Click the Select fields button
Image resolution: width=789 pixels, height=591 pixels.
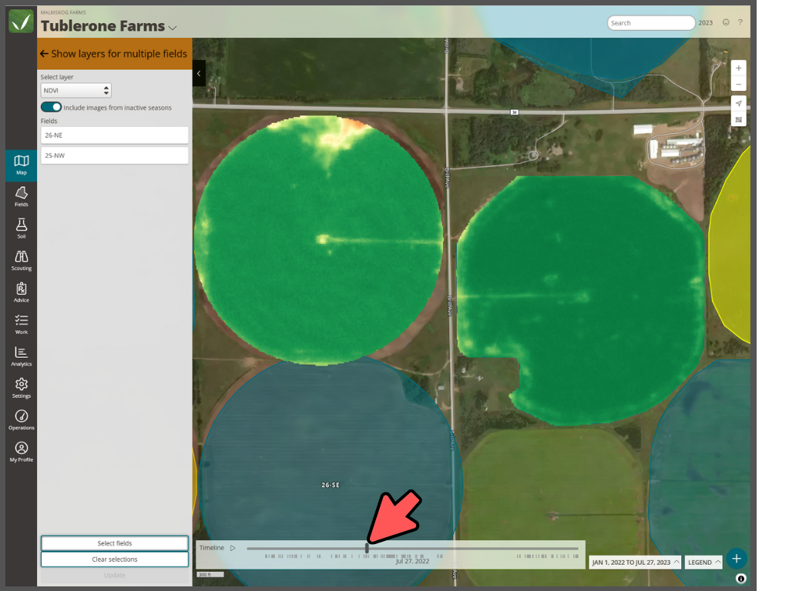(x=114, y=543)
